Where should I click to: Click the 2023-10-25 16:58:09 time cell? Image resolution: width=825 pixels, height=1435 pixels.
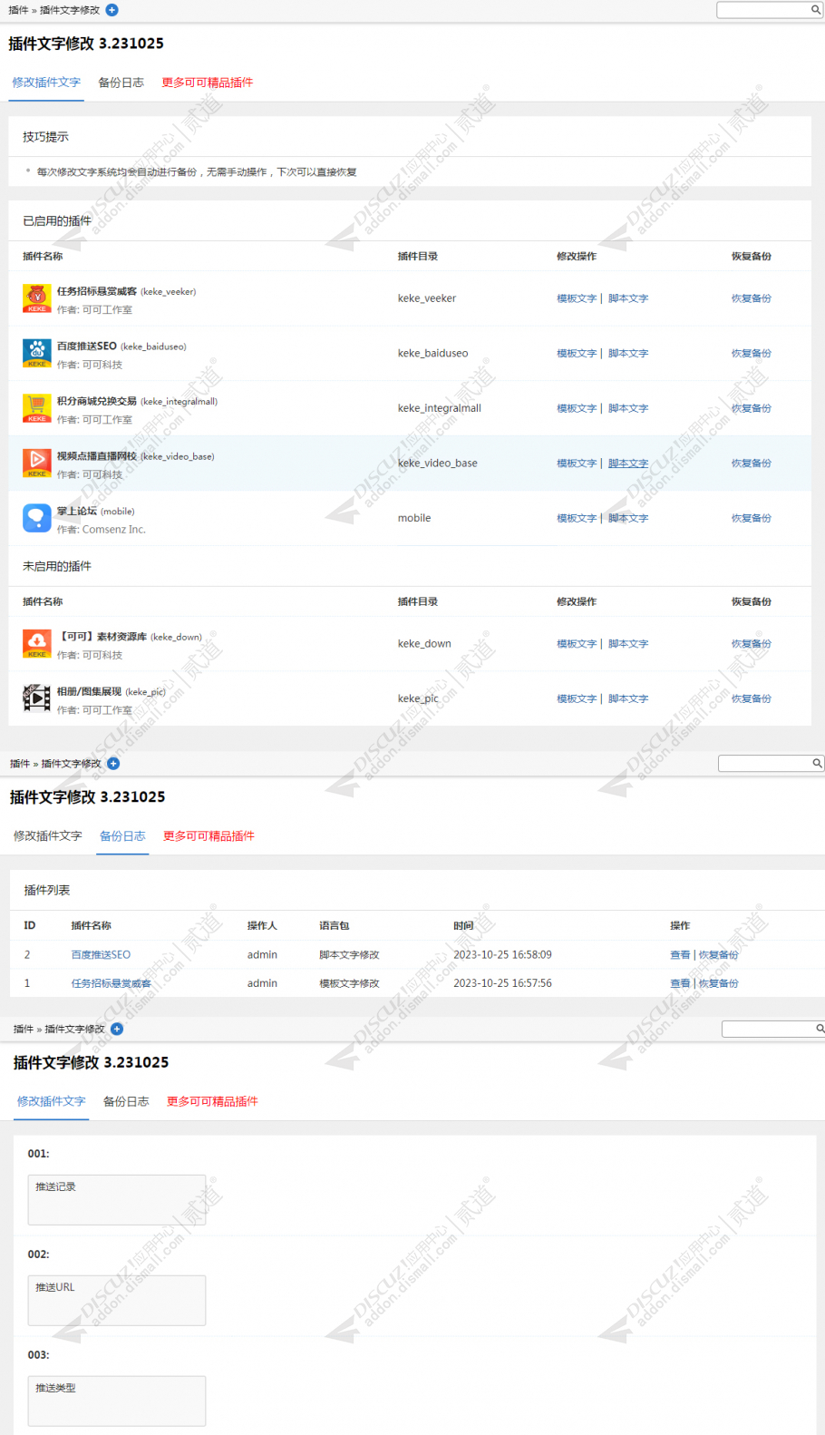(502, 955)
